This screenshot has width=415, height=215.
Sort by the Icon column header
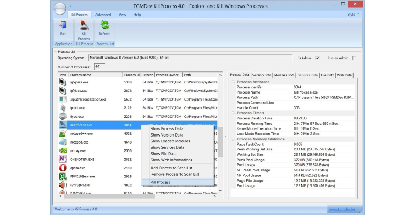pyautogui.click(x=63, y=75)
